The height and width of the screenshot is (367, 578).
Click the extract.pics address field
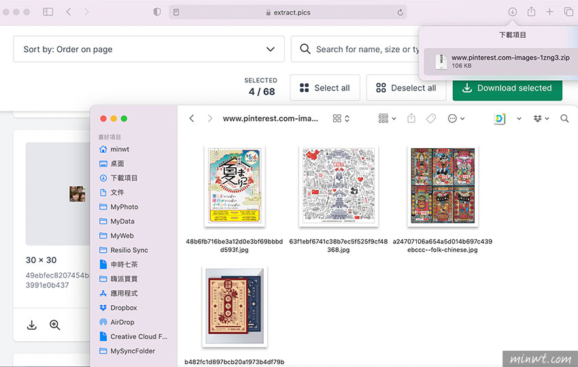(288, 12)
